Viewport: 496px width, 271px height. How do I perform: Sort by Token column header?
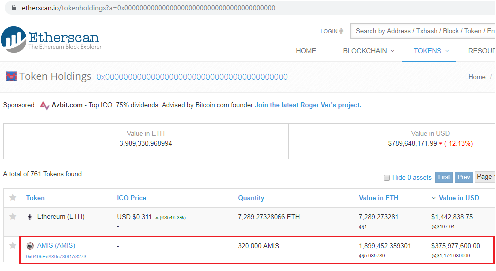35,198
